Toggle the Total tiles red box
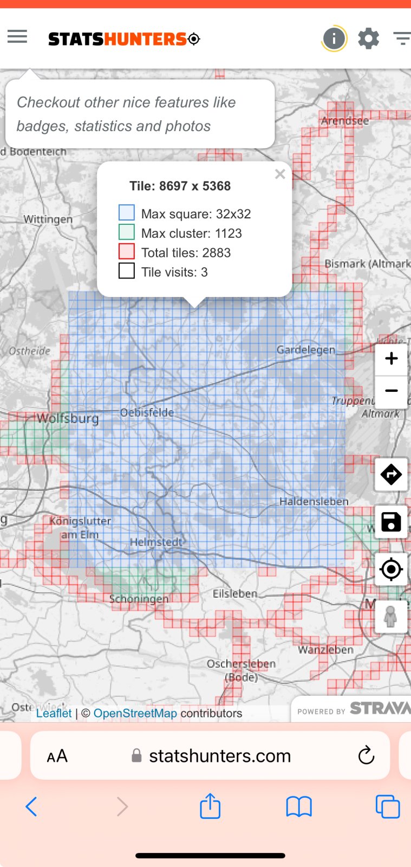411x867 pixels. pyautogui.click(x=127, y=251)
